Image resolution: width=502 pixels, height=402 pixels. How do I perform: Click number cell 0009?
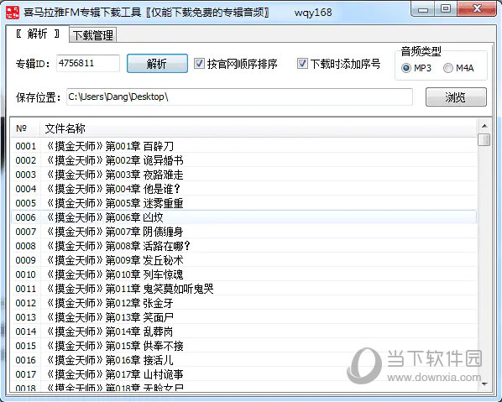[x=26, y=260]
